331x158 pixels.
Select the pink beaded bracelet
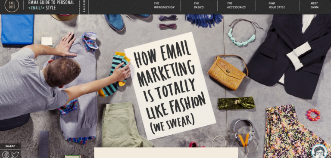[x=313, y=115]
